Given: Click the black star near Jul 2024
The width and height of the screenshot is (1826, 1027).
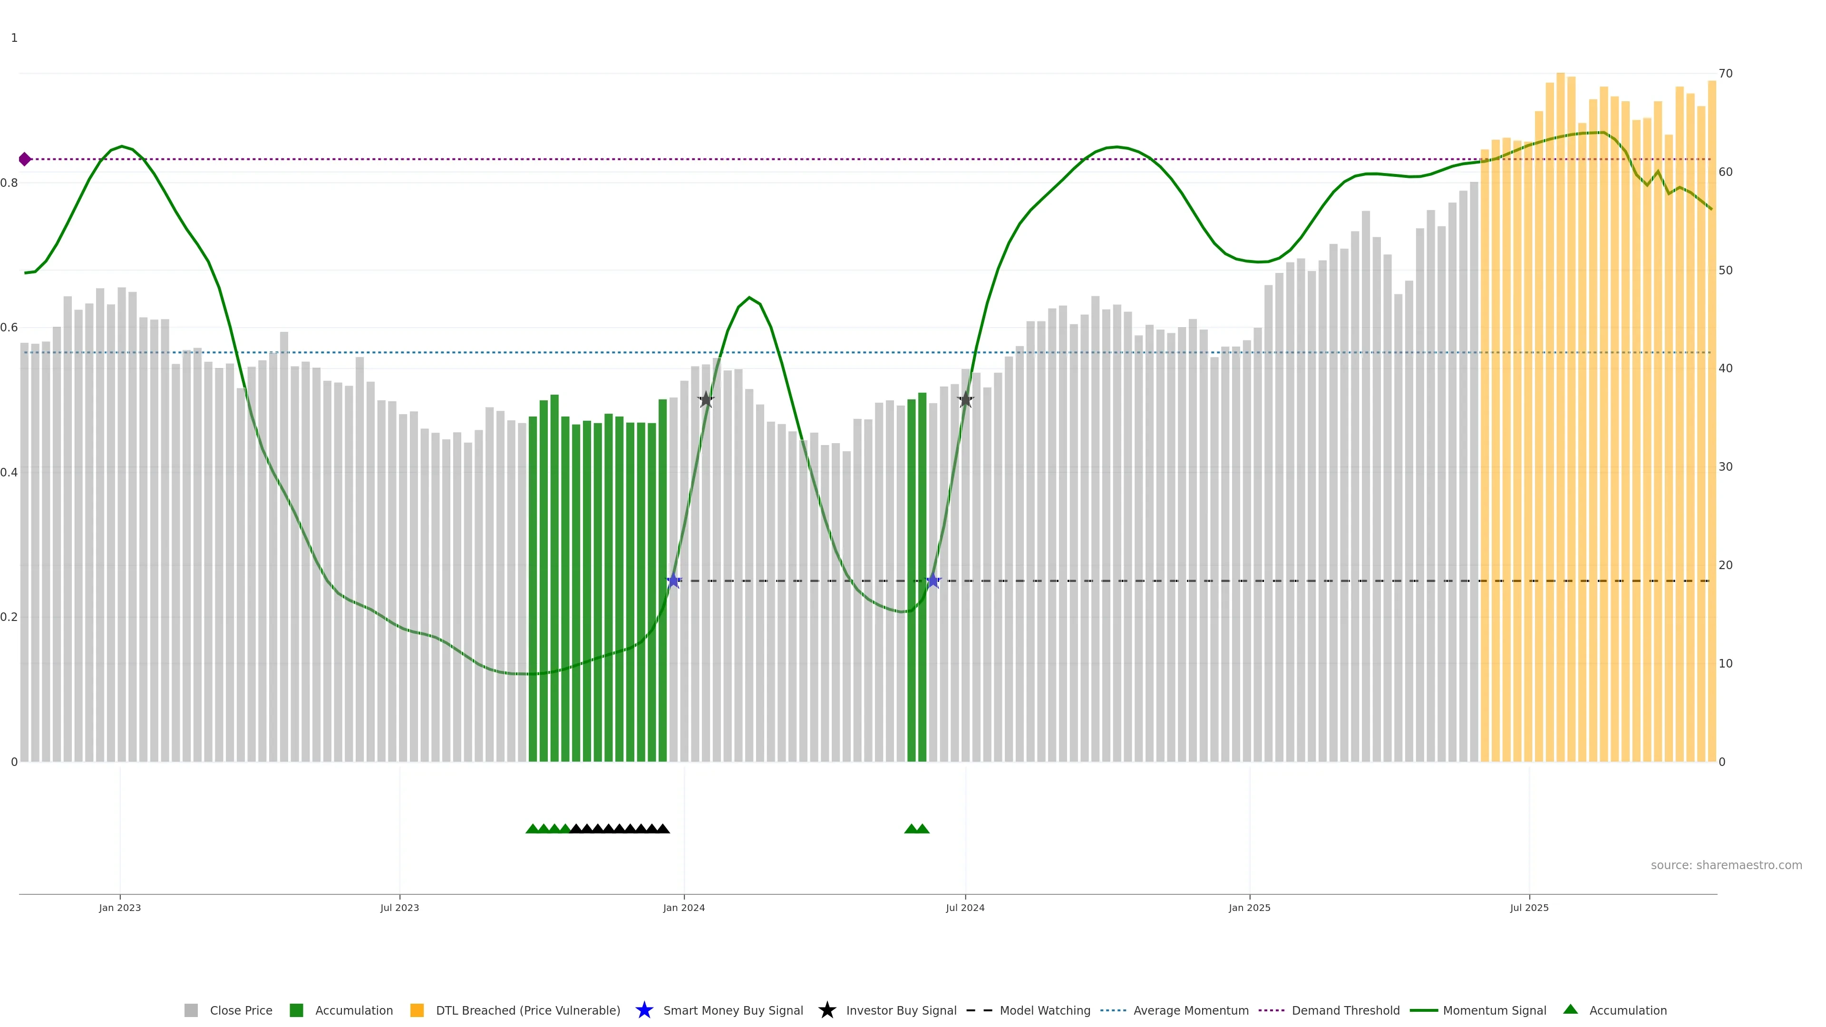Looking at the screenshot, I should click(965, 400).
